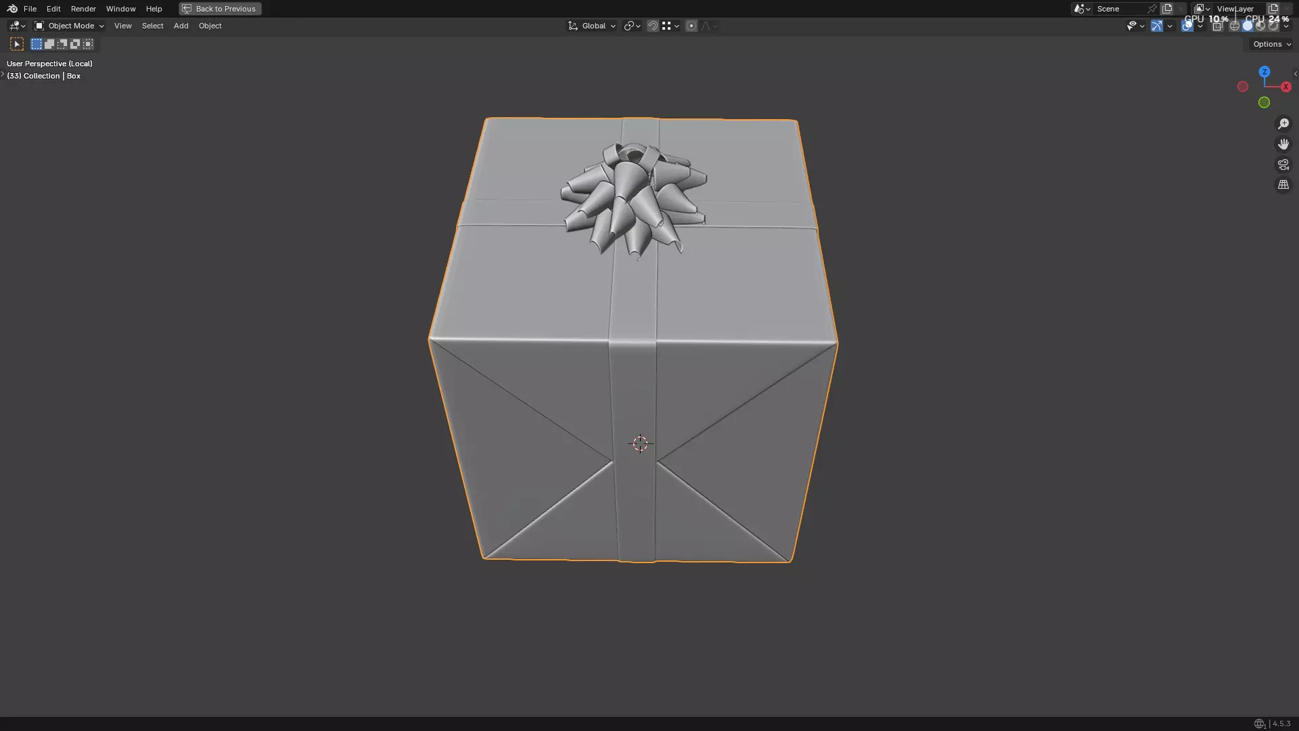Open the Render menu
This screenshot has height=731, width=1299.
pyautogui.click(x=83, y=9)
